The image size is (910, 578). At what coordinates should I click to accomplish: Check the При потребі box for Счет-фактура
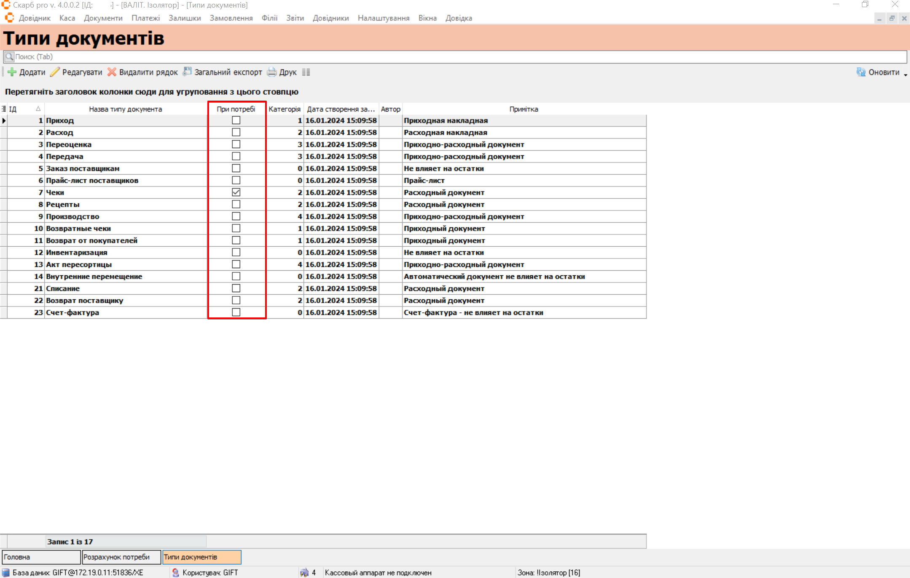point(236,312)
